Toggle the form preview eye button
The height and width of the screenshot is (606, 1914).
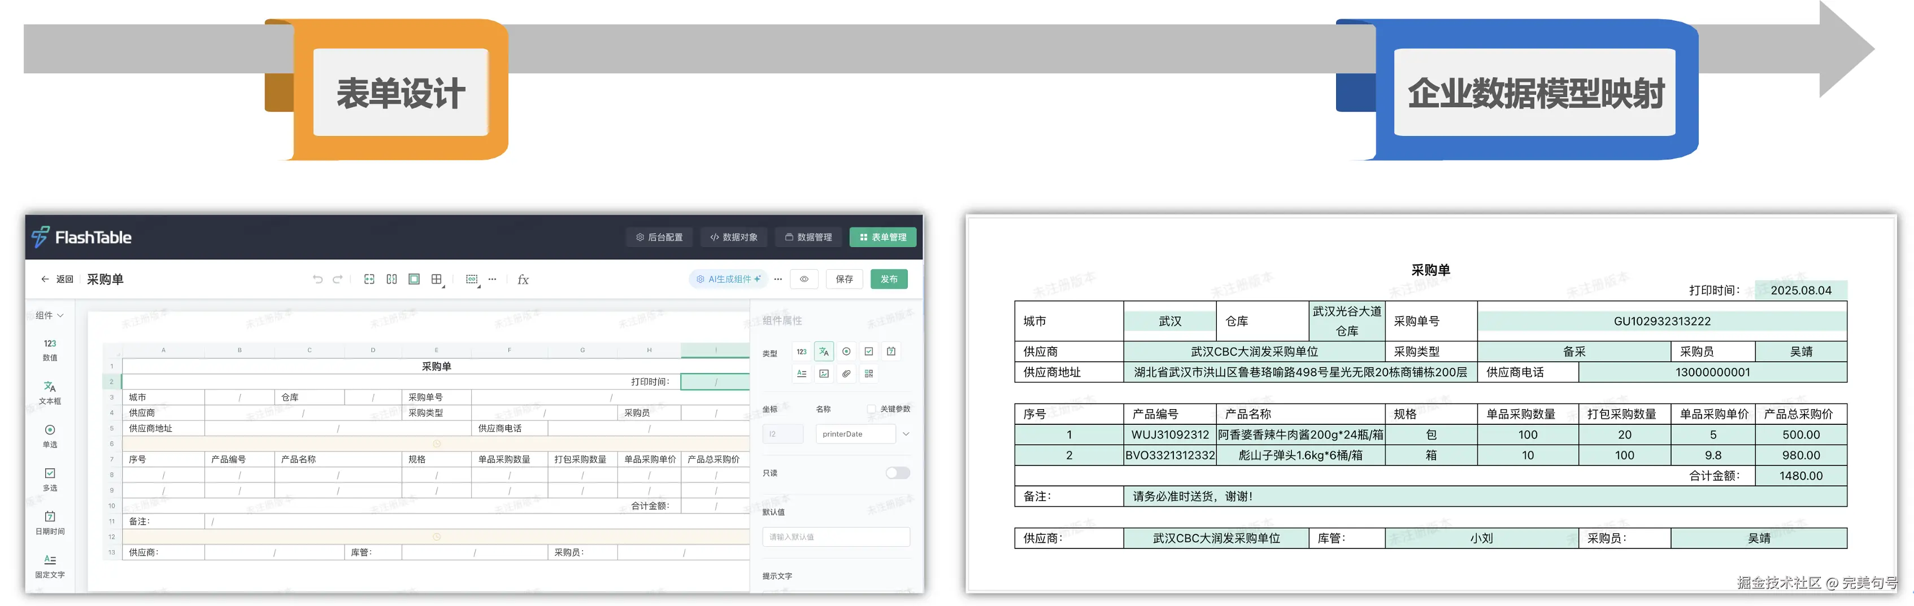804,280
